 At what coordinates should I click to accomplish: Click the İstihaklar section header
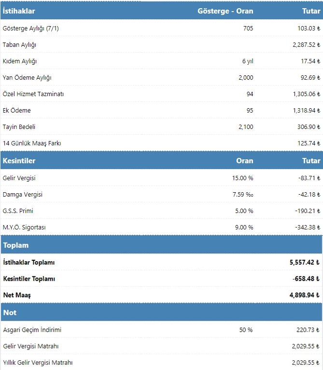coord(19,11)
